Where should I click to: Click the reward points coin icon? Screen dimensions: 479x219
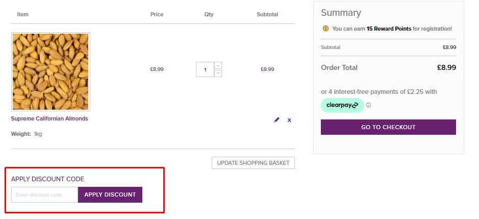[325, 29]
